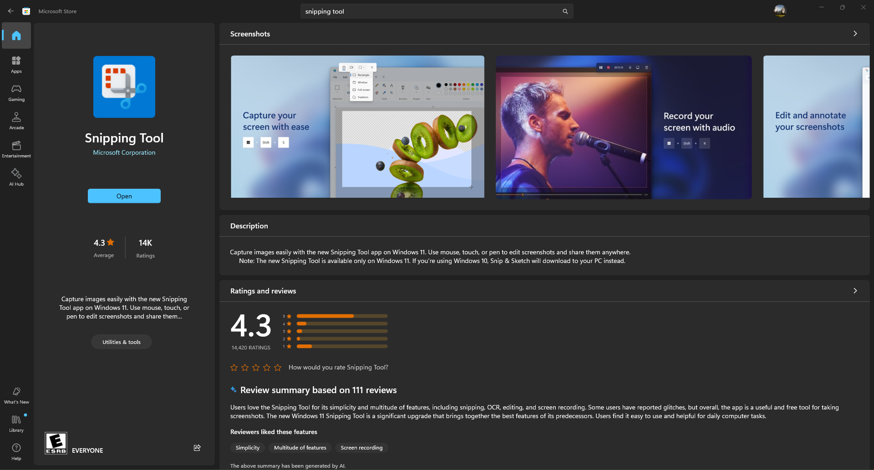Click the ESRB Everyone rating badge
The image size is (874, 470).
[56, 443]
